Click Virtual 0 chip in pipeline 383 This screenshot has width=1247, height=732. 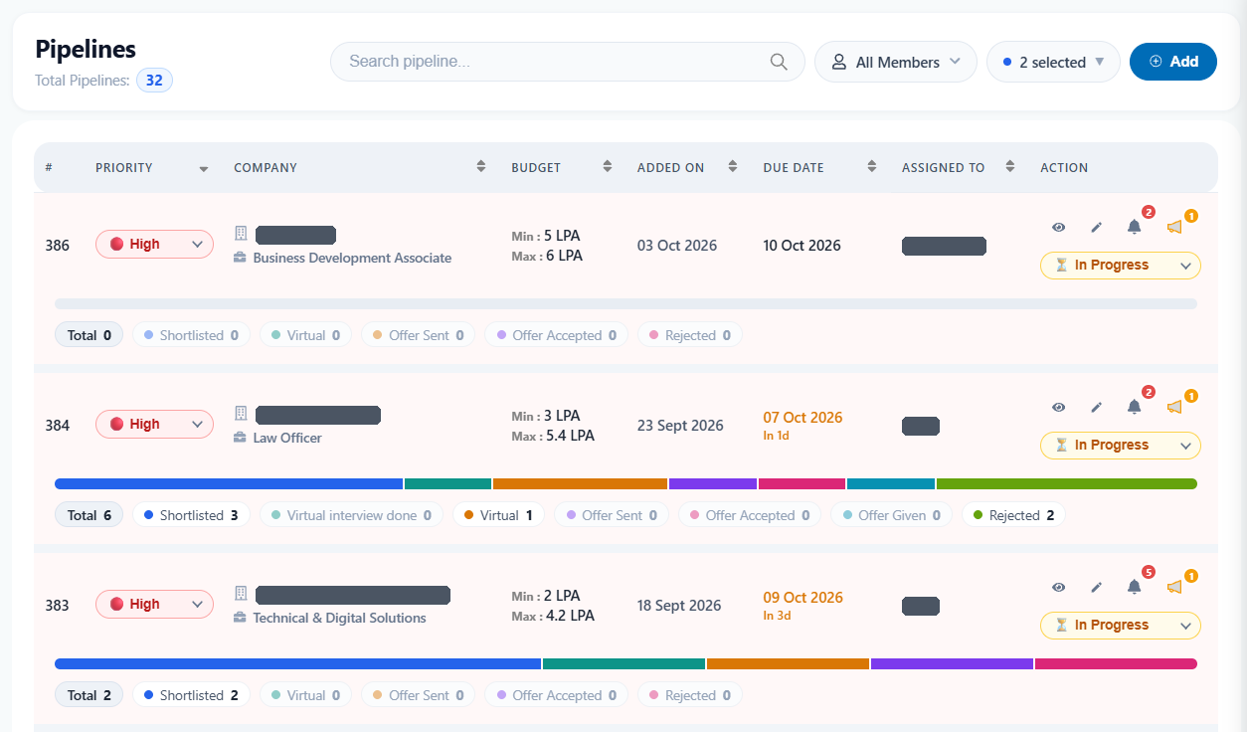[x=305, y=695]
